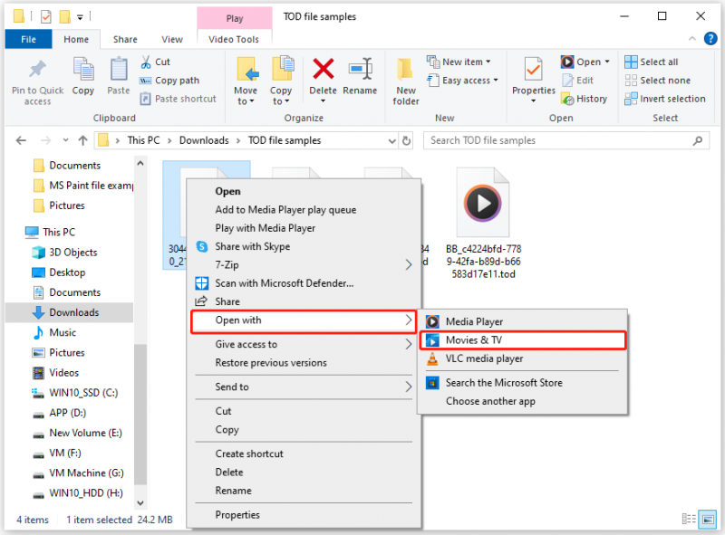Screen dimensions: 725x535
Task: Click the refresh icon beside address bar
Action: [406, 140]
